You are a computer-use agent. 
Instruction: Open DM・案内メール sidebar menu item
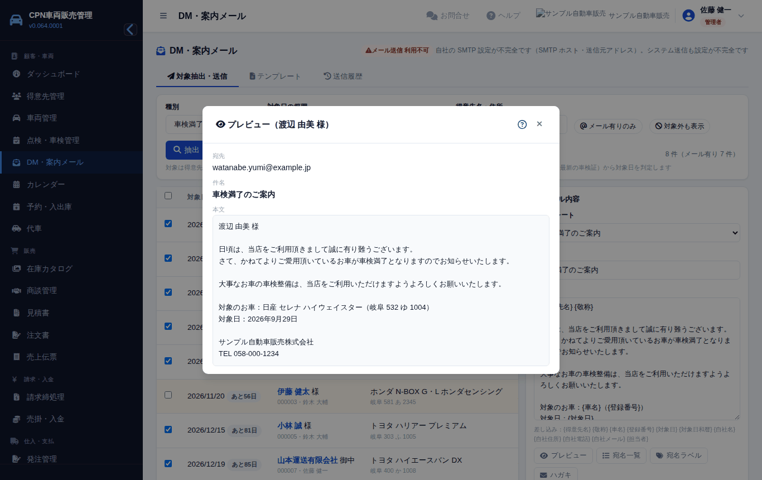71,162
